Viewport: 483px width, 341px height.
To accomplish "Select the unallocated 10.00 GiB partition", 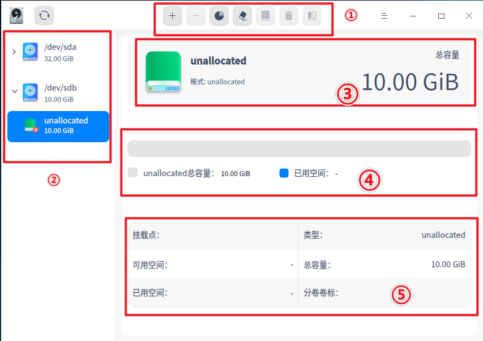I will click(x=58, y=126).
